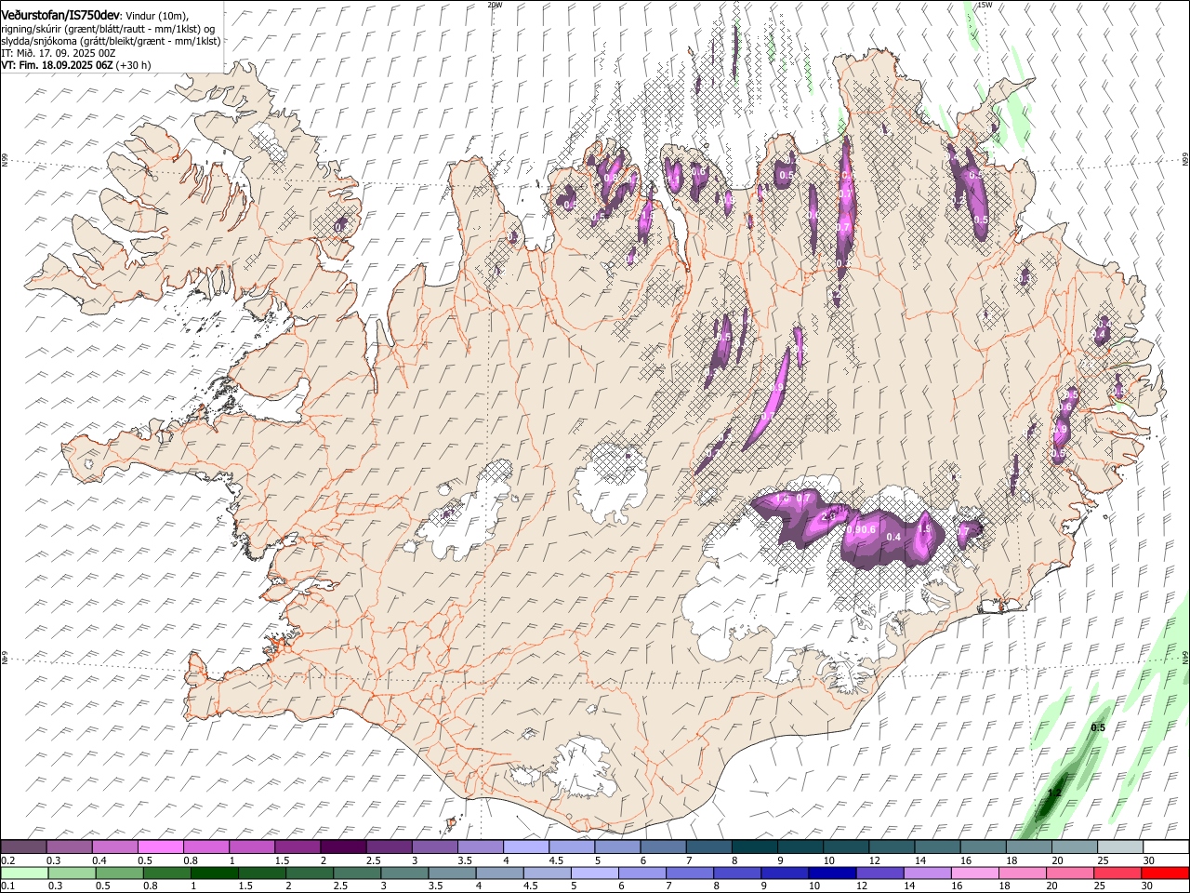This screenshot has width=1190, height=893.
Task: Select the 0.3 light green rain legend swatch
Action: [72, 873]
